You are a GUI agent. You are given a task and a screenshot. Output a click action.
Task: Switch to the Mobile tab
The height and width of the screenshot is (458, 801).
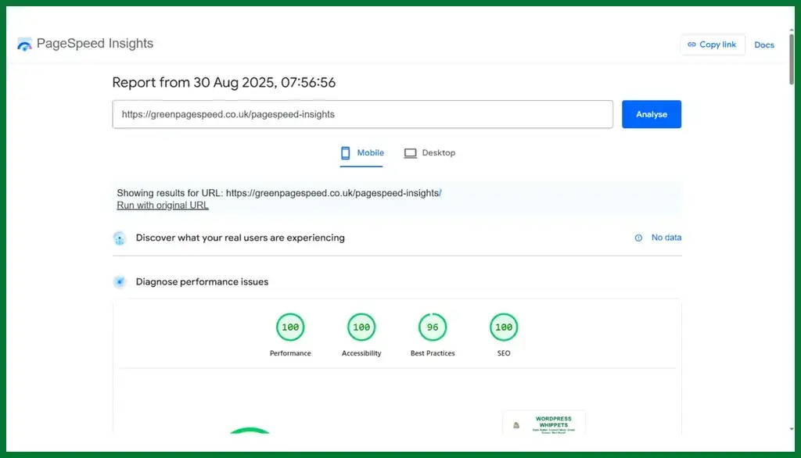362,153
